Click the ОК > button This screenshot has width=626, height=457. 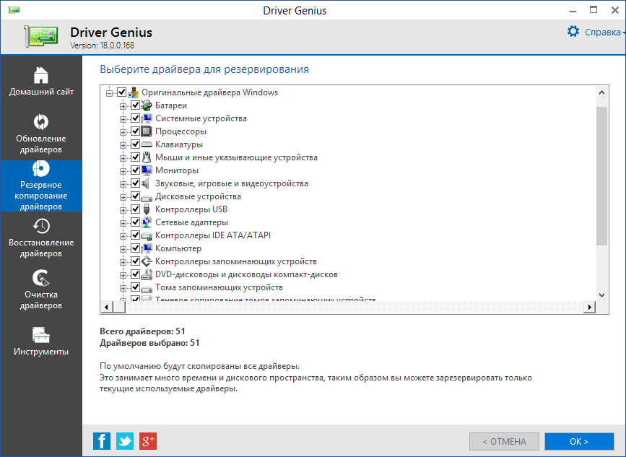pos(579,441)
